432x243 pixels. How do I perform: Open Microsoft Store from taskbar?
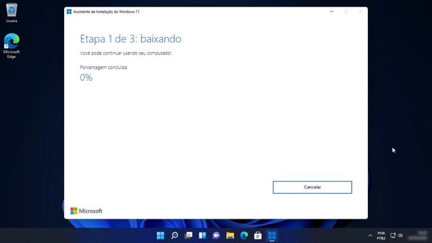(x=258, y=236)
